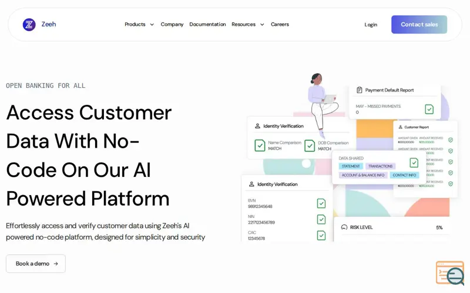470x293 pixels.
Task: Select the STATEMENT data shared tag
Action: click(351, 166)
